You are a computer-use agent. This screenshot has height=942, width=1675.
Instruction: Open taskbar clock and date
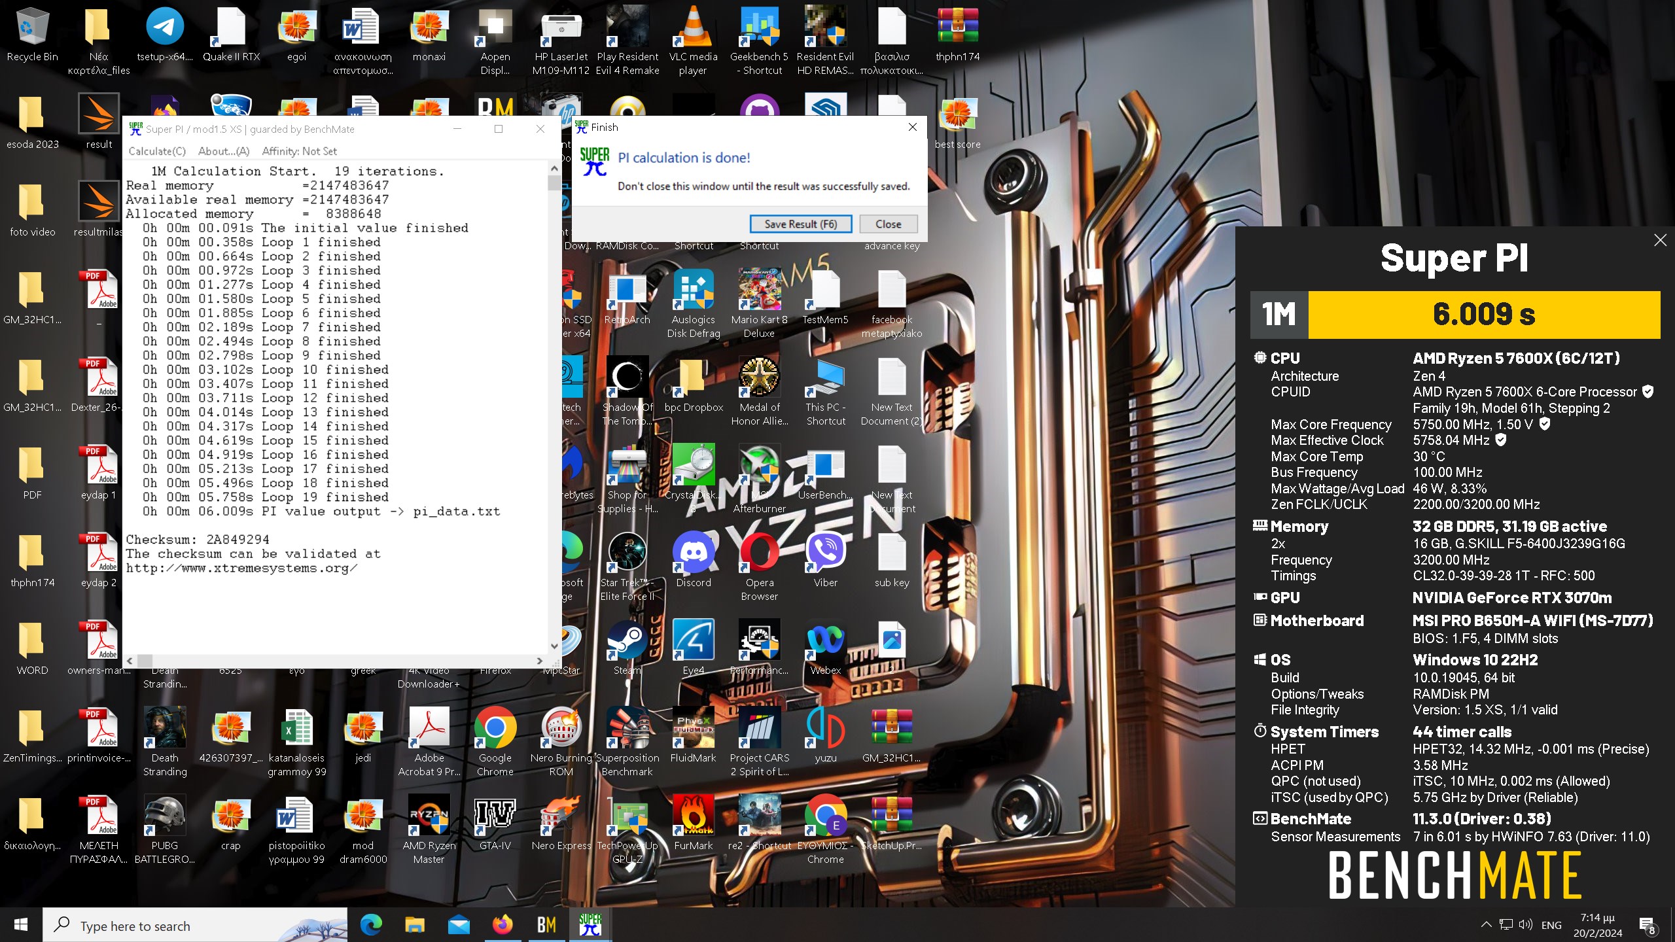(1598, 925)
